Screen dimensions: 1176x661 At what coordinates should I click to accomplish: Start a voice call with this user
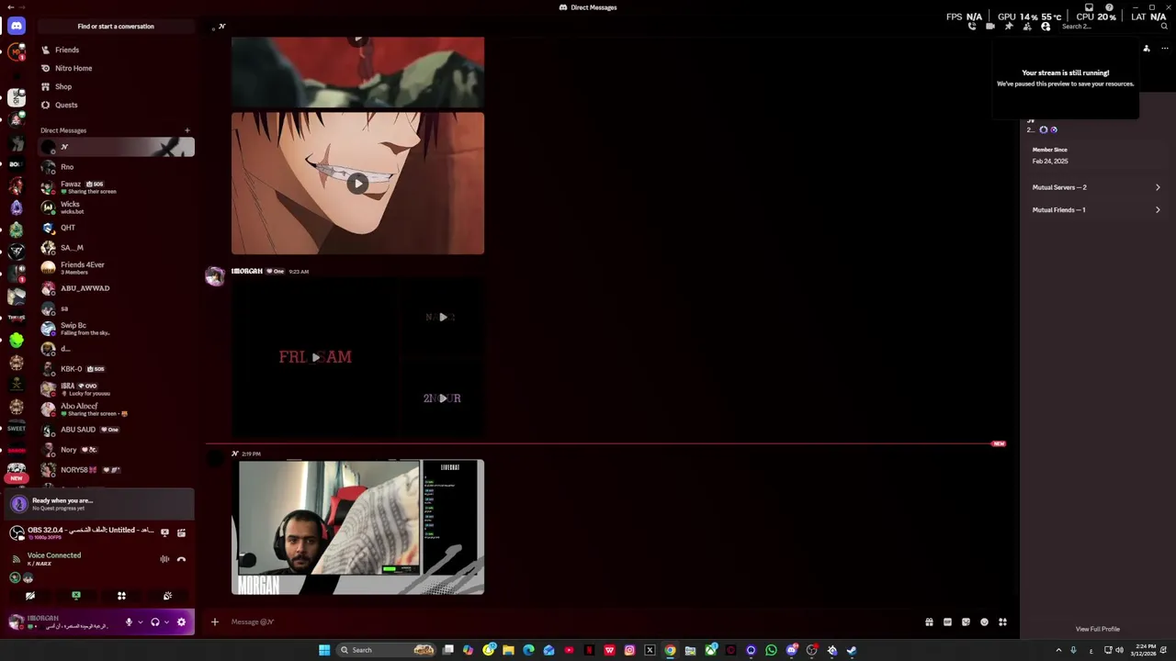972,27
